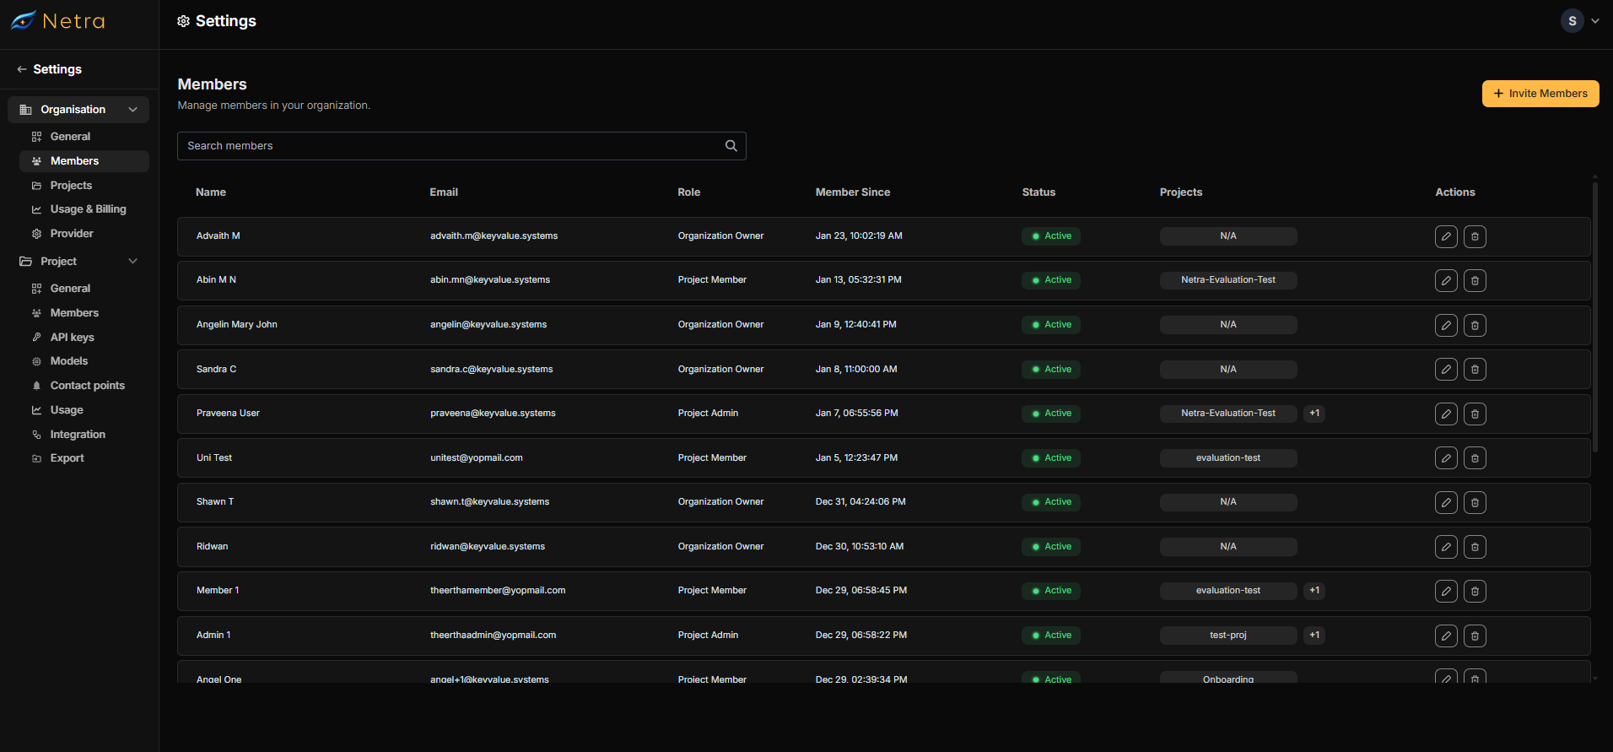Click back arrow next to Settings

pyautogui.click(x=22, y=69)
